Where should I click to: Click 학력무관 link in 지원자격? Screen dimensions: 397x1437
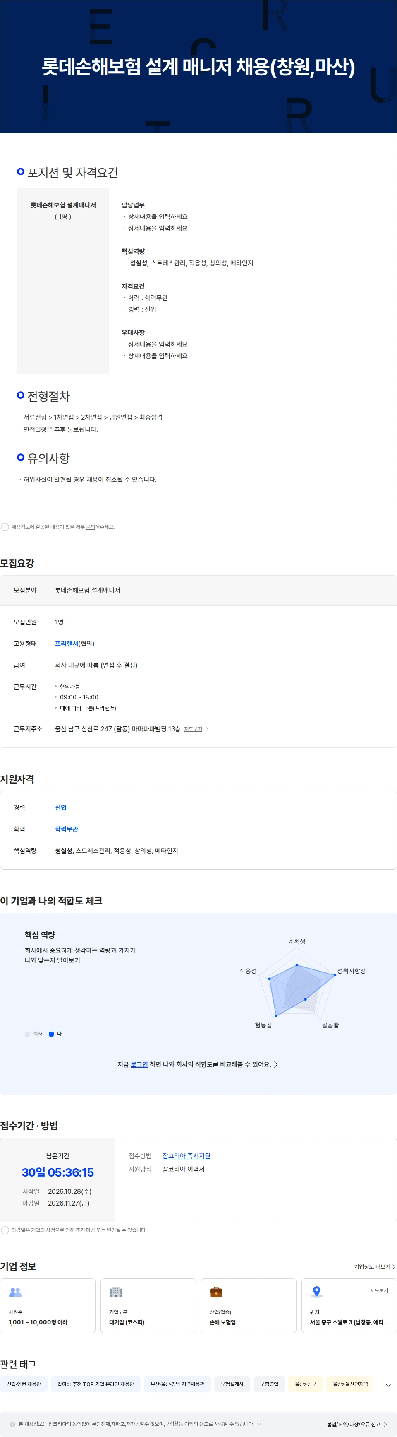66,829
